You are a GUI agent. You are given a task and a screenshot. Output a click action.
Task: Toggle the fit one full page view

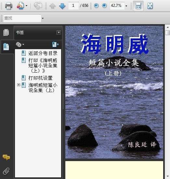150,6
